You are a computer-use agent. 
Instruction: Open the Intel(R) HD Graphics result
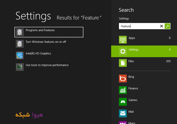tap(38, 54)
